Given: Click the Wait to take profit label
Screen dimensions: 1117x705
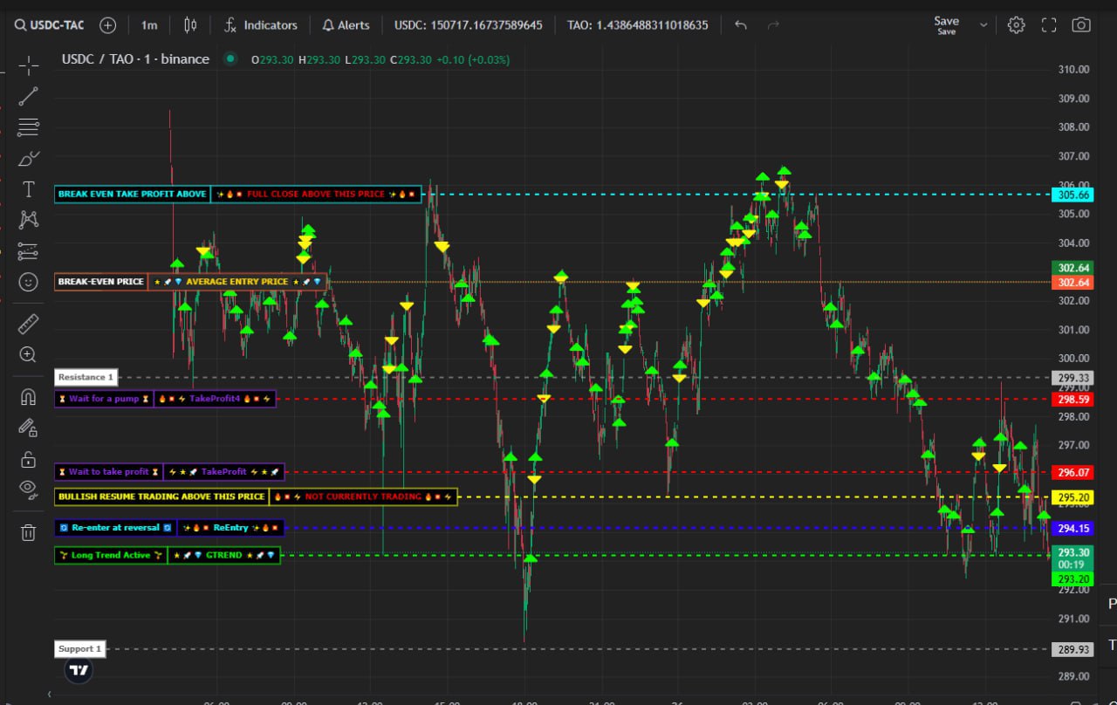Looking at the screenshot, I should (109, 472).
